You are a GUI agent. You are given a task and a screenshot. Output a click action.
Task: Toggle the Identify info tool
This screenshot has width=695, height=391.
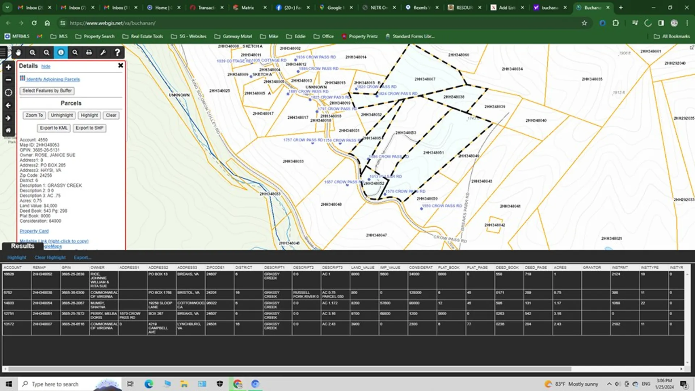point(61,52)
